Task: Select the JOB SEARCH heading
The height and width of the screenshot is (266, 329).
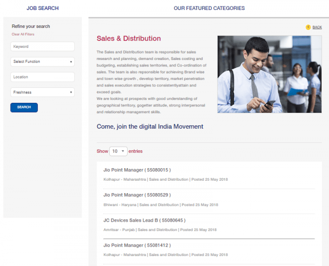Action: click(x=42, y=8)
